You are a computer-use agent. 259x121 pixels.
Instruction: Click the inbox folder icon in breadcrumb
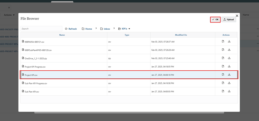[x=101, y=29]
